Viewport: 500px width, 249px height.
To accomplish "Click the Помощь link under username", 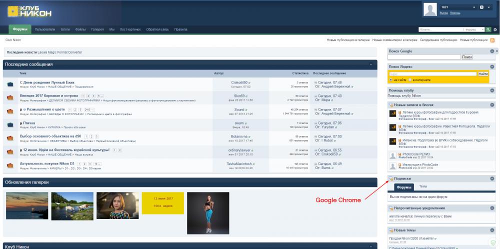I will [x=455, y=13].
